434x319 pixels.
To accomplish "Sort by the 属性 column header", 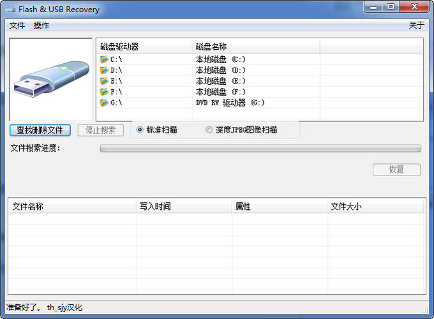I will (280, 206).
